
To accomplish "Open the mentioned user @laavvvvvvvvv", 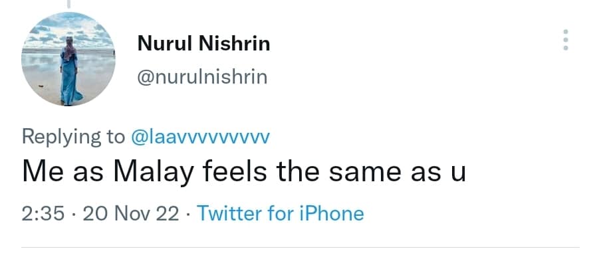I will 201,137.
